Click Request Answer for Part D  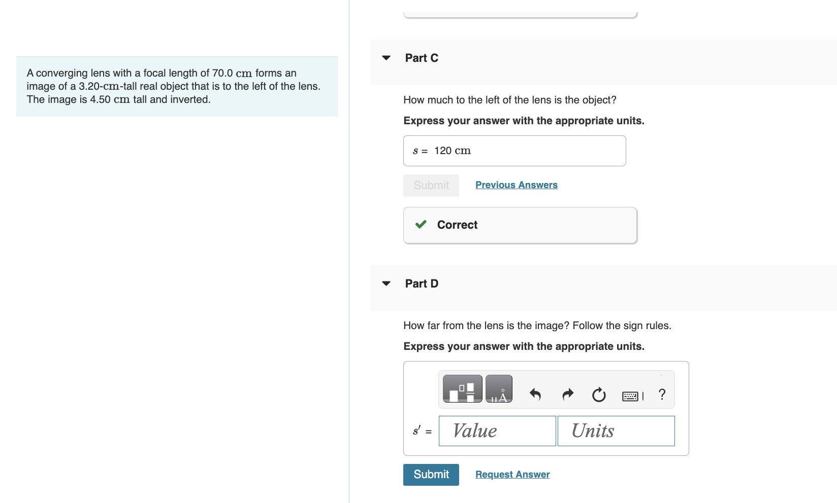coord(512,474)
